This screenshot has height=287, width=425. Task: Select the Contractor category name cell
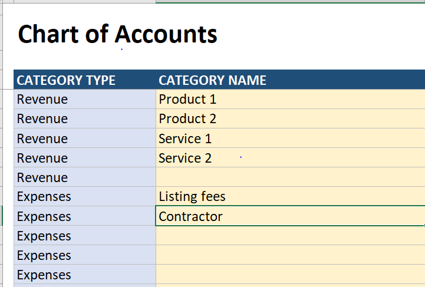tap(290, 216)
